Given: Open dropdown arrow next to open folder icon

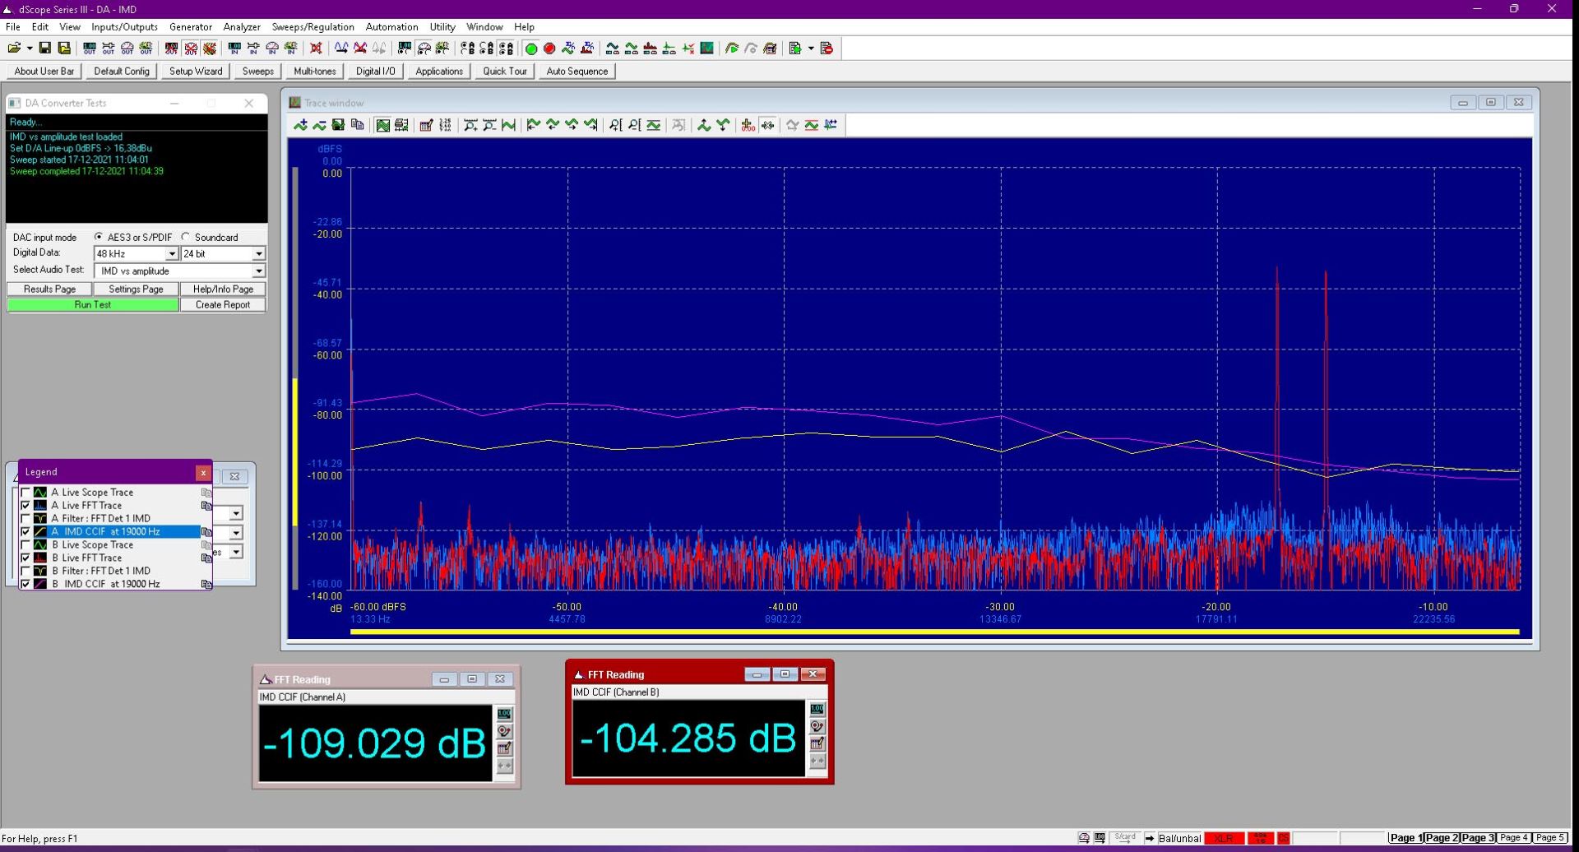Looking at the screenshot, I should (x=30, y=49).
